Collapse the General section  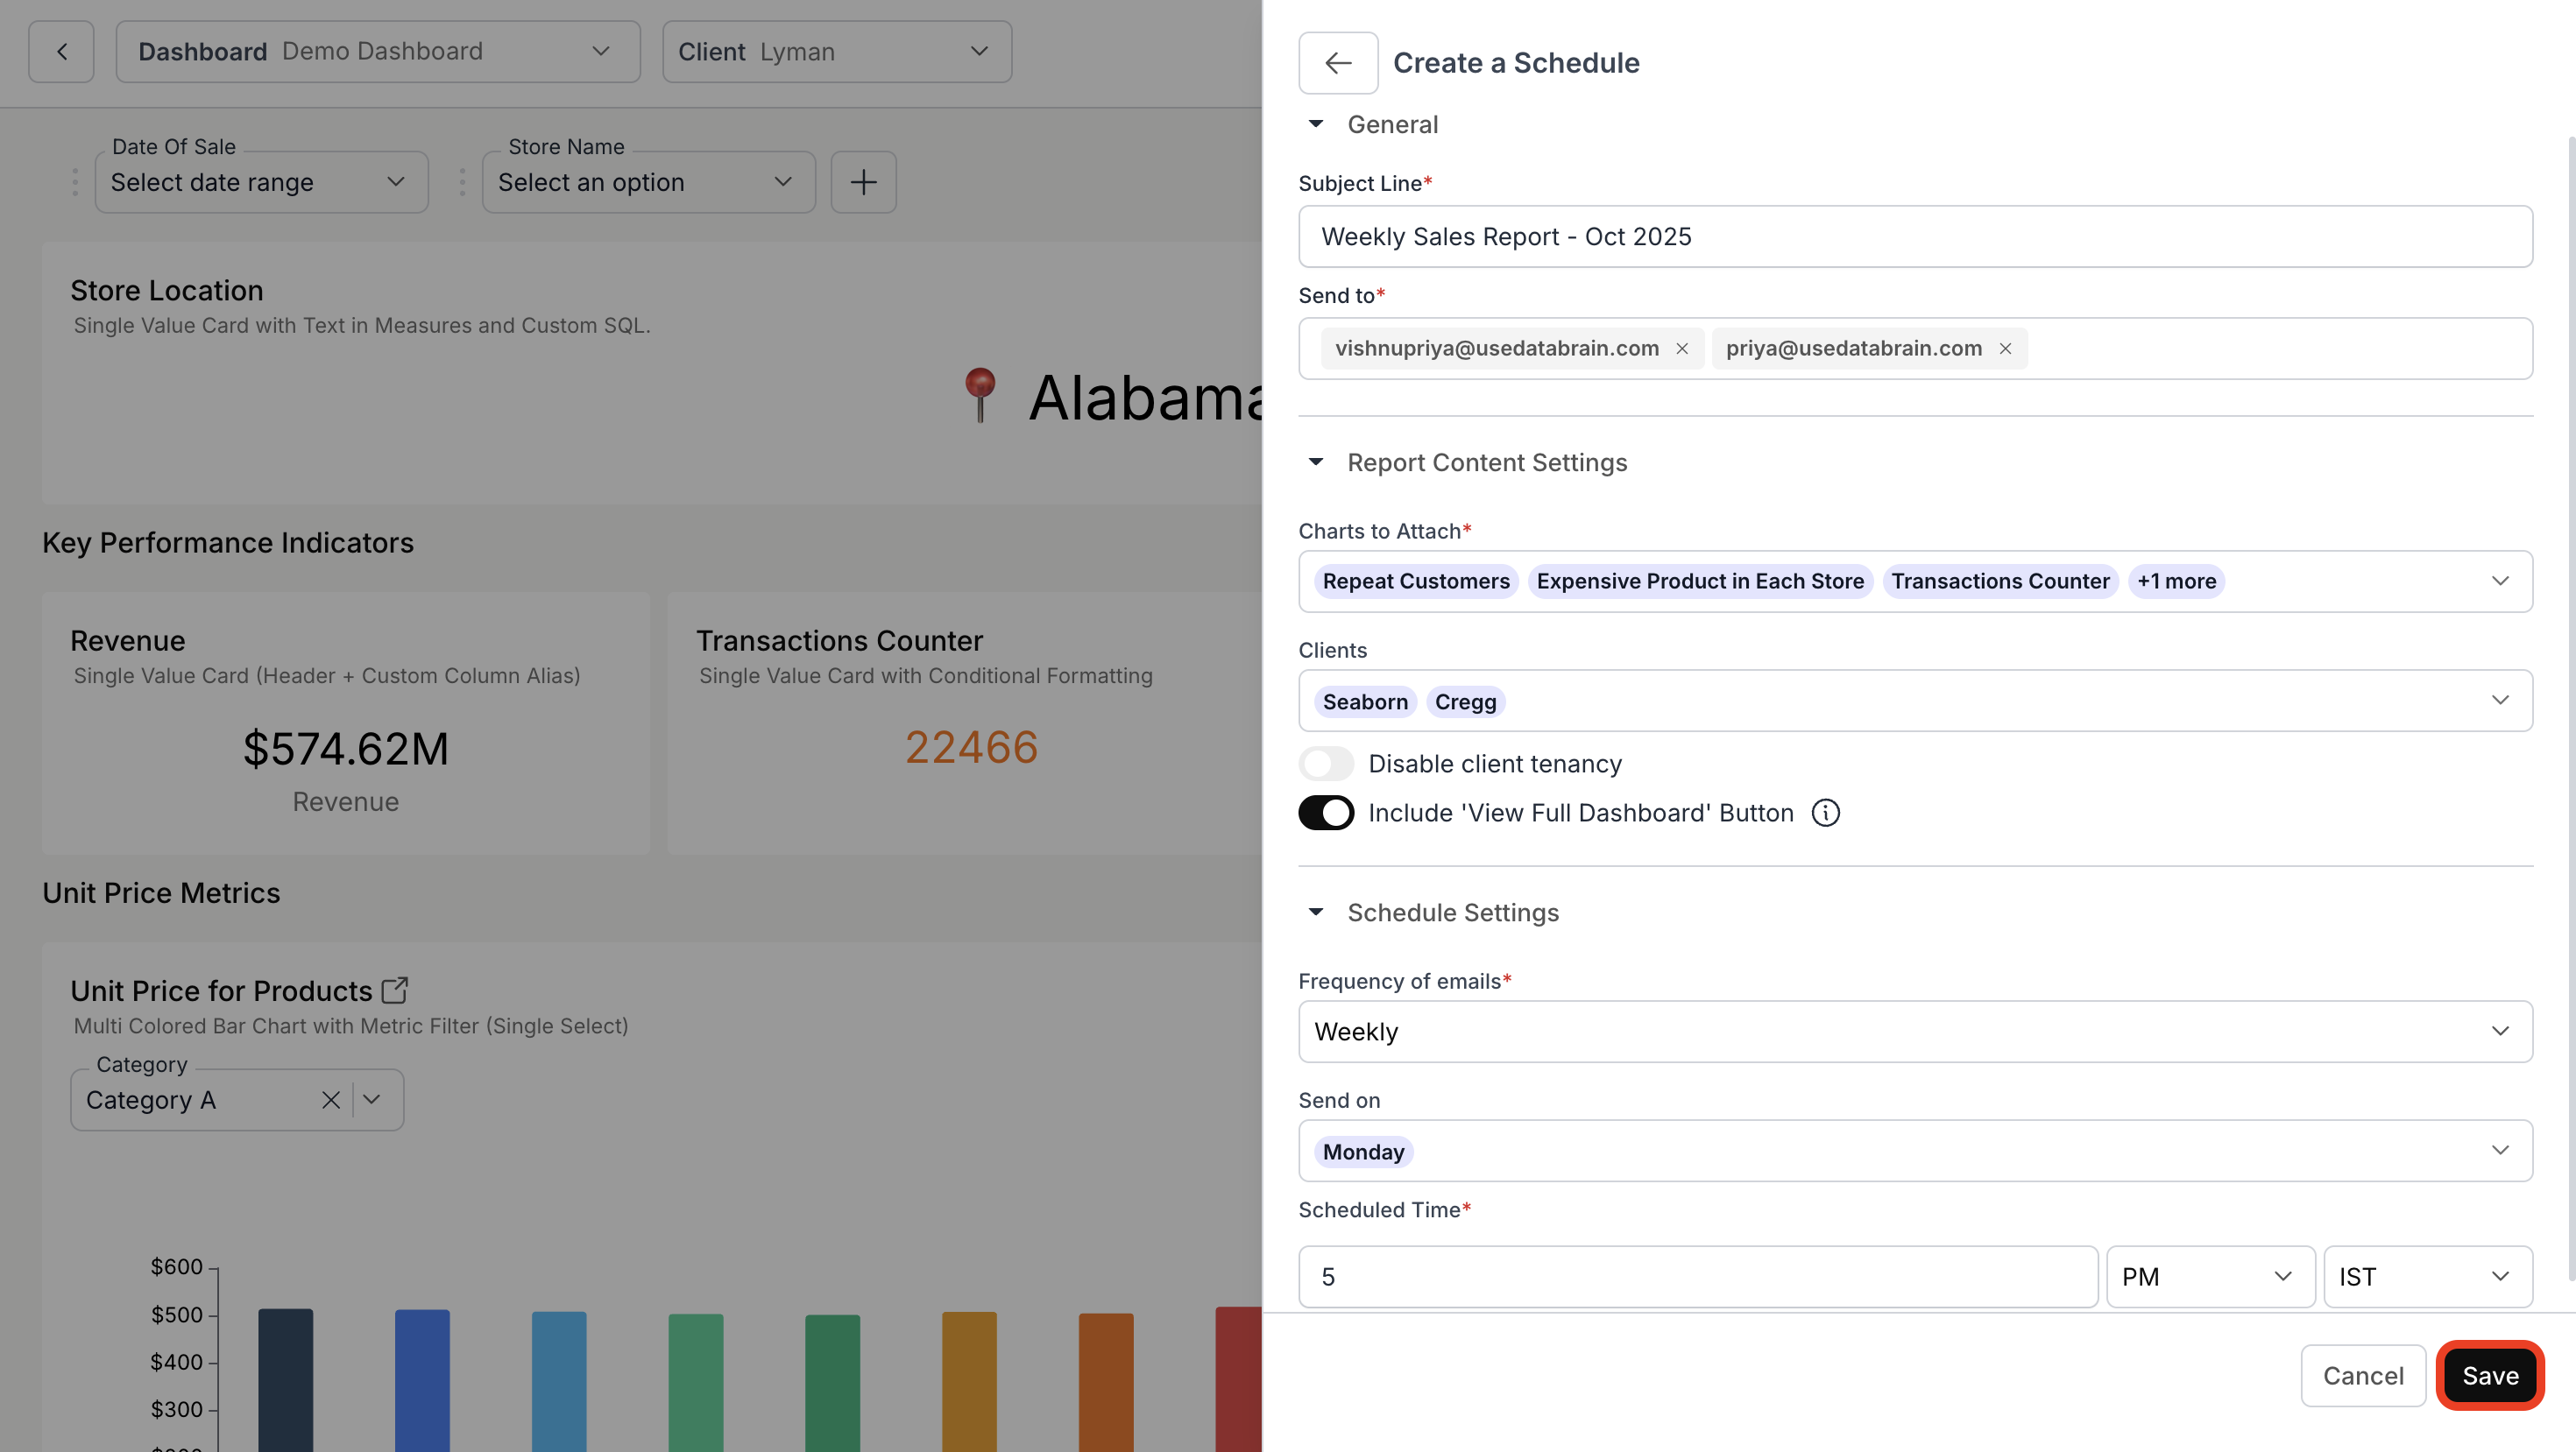1316,125
